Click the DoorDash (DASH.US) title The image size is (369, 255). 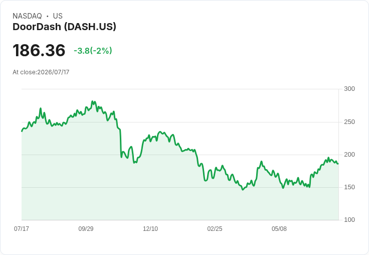click(64, 27)
